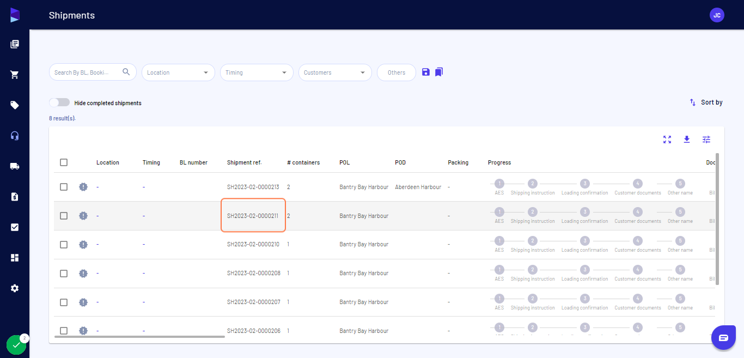The width and height of the screenshot is (744, 358).
Task: Click progress step 1 AES for SH2023-02-0000213
Action: (499, 184)
